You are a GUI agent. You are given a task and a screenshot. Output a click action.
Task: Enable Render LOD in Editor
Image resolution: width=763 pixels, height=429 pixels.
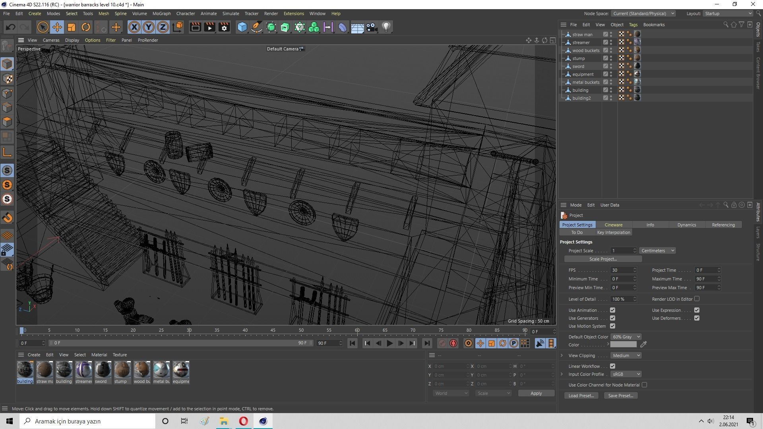tap(697, 299)
